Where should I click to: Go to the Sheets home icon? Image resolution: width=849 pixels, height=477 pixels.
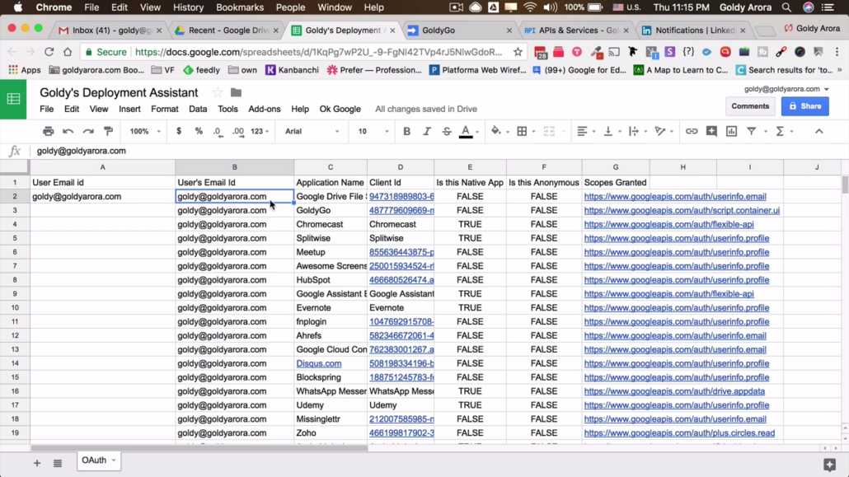point(13,99)
